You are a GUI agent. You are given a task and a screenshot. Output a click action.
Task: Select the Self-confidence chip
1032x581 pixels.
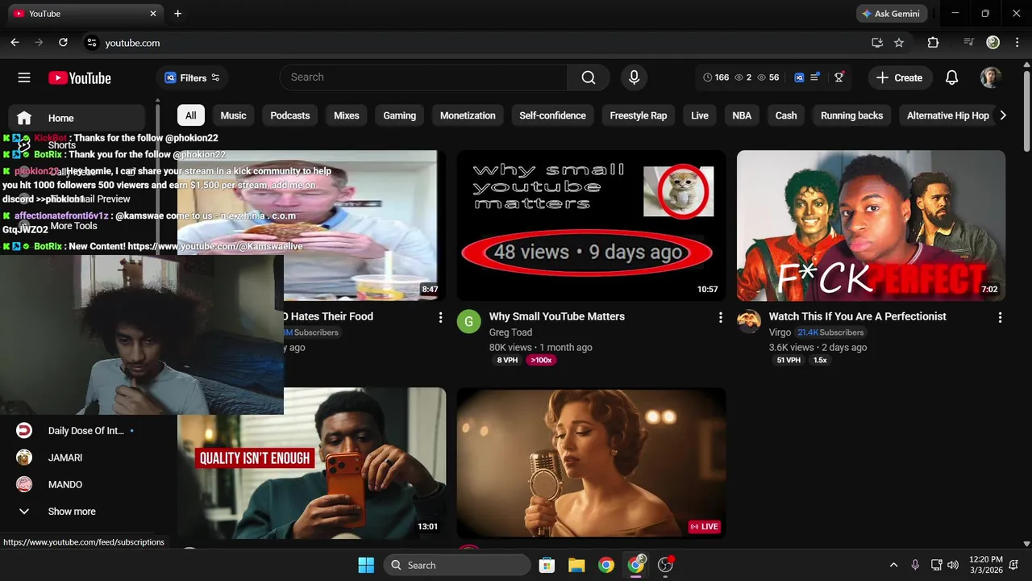552,115
